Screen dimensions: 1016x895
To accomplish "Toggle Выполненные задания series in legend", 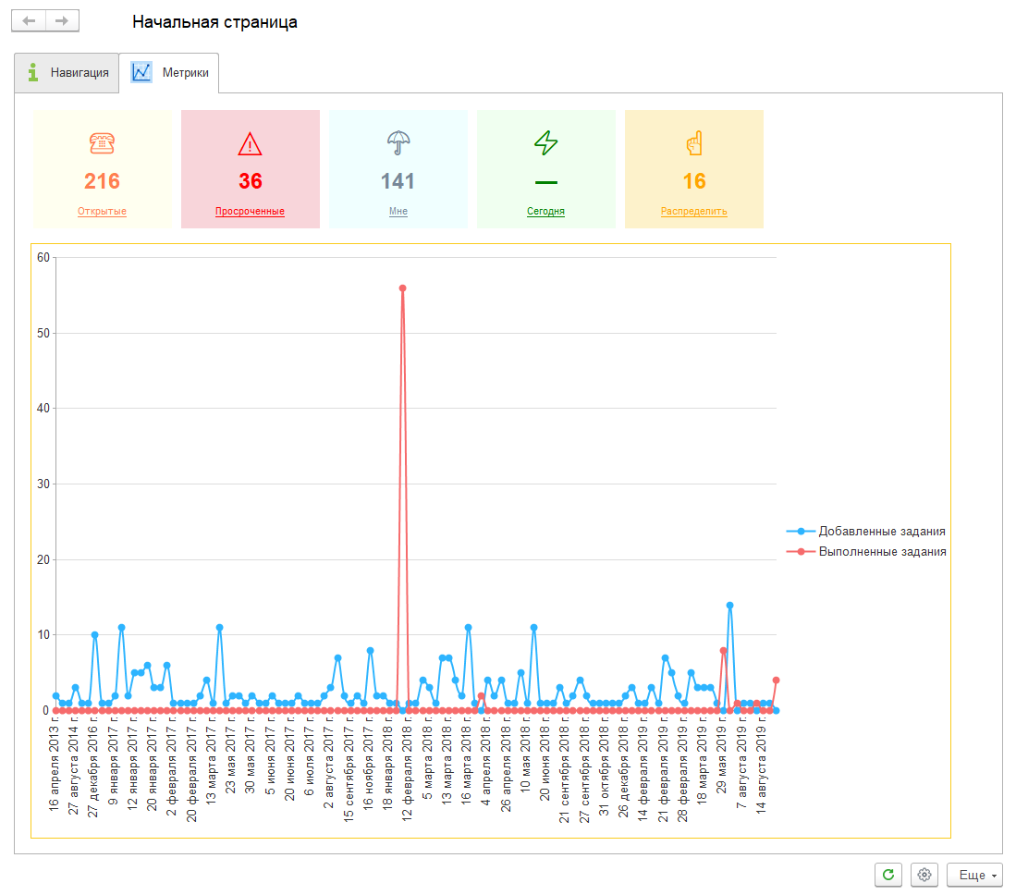I will coord(882,552).
